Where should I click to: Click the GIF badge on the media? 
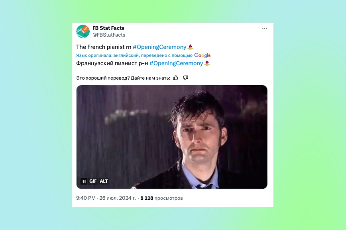93,181
